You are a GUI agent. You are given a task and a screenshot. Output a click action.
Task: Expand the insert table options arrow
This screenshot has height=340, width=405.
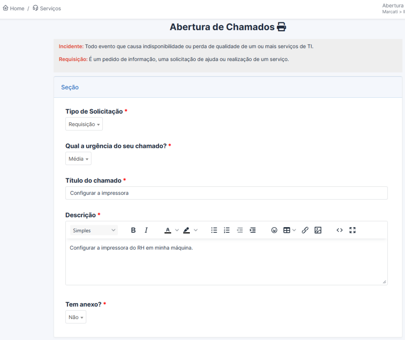click(294, 230)
